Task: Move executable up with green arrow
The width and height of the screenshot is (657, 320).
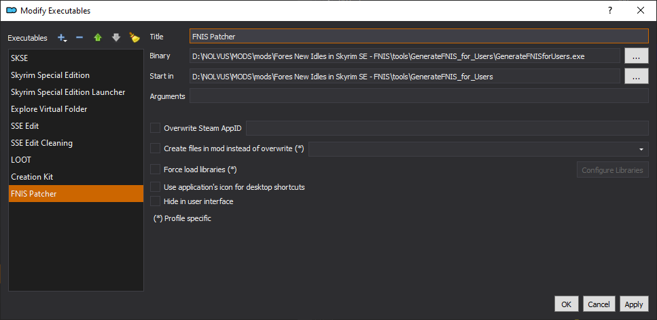Action: point(98,38)
